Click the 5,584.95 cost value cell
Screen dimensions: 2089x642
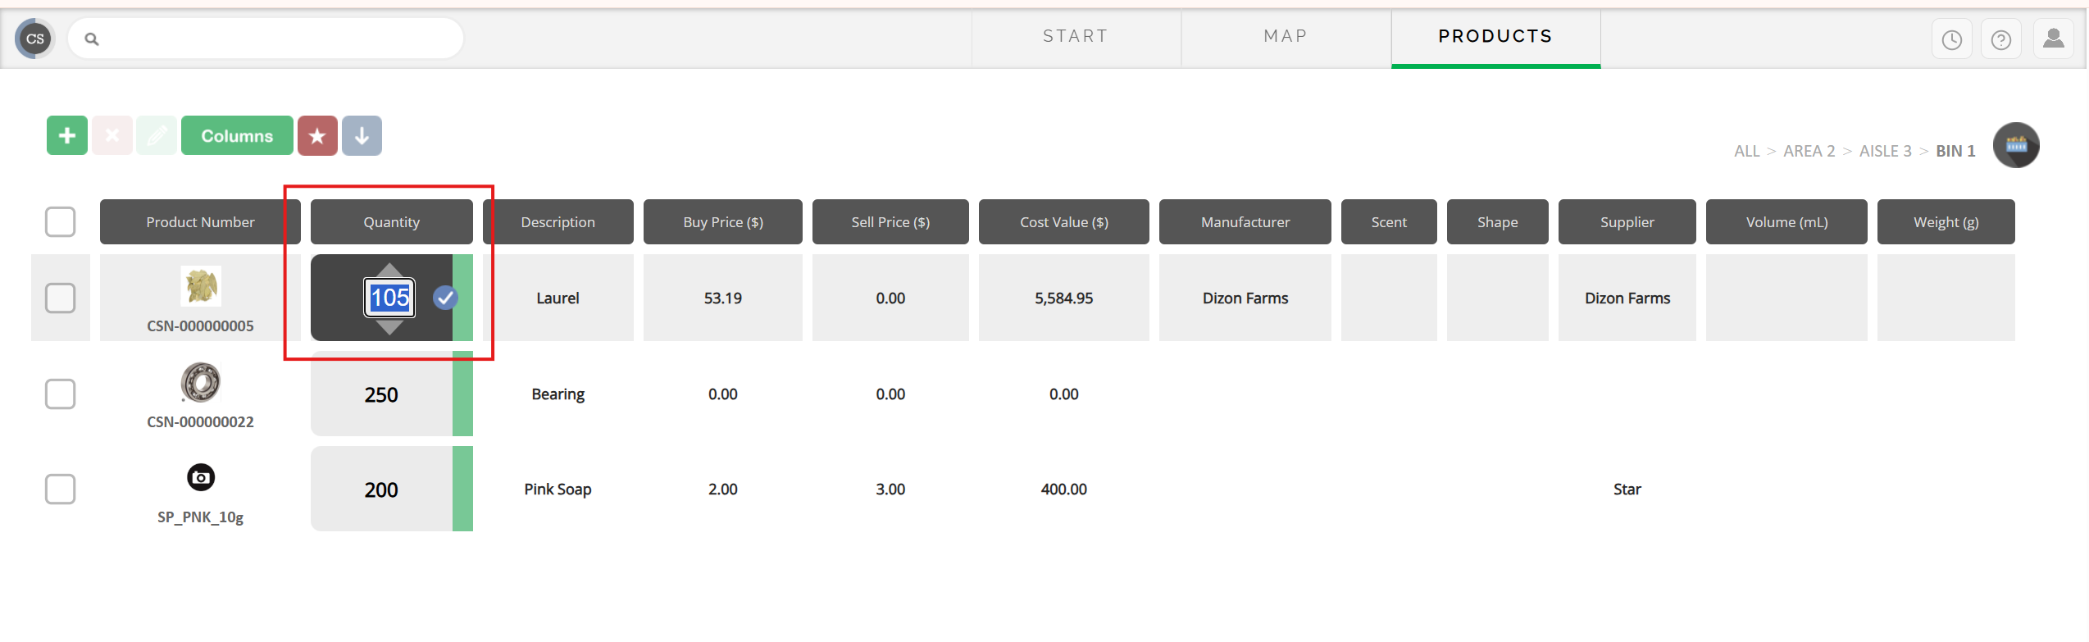coord(1064,298)
